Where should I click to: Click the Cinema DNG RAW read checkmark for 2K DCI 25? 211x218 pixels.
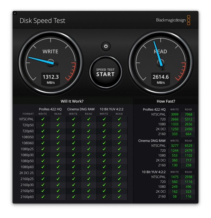tap(89, 173)
